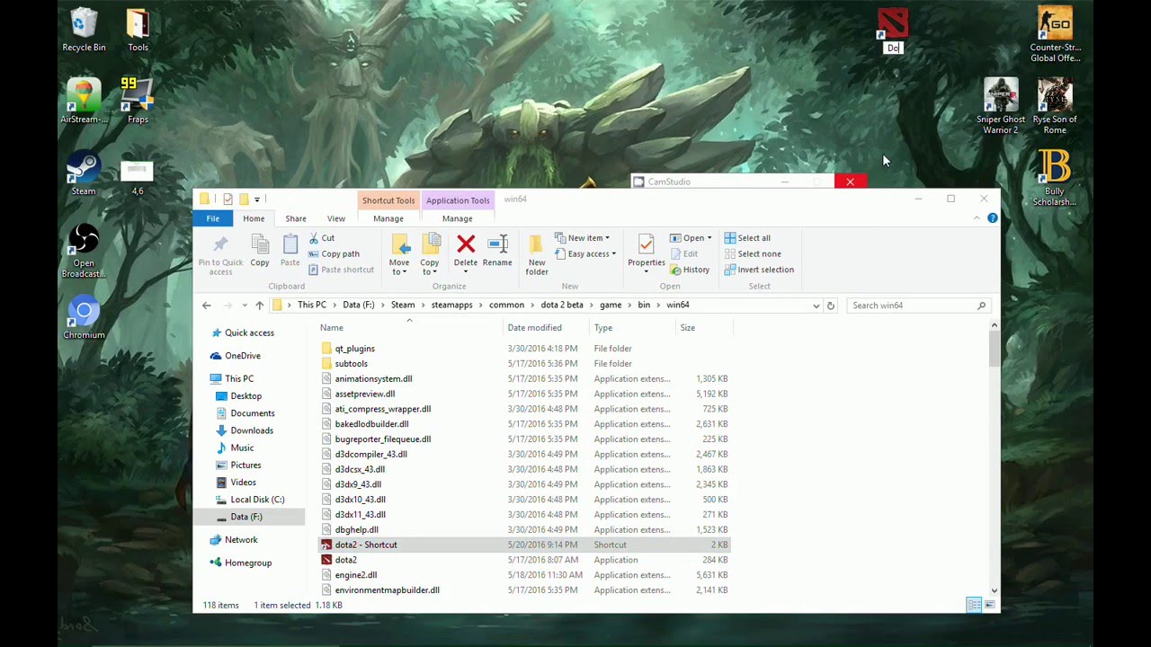Click Pin to Quick access icon

(220, 253)
